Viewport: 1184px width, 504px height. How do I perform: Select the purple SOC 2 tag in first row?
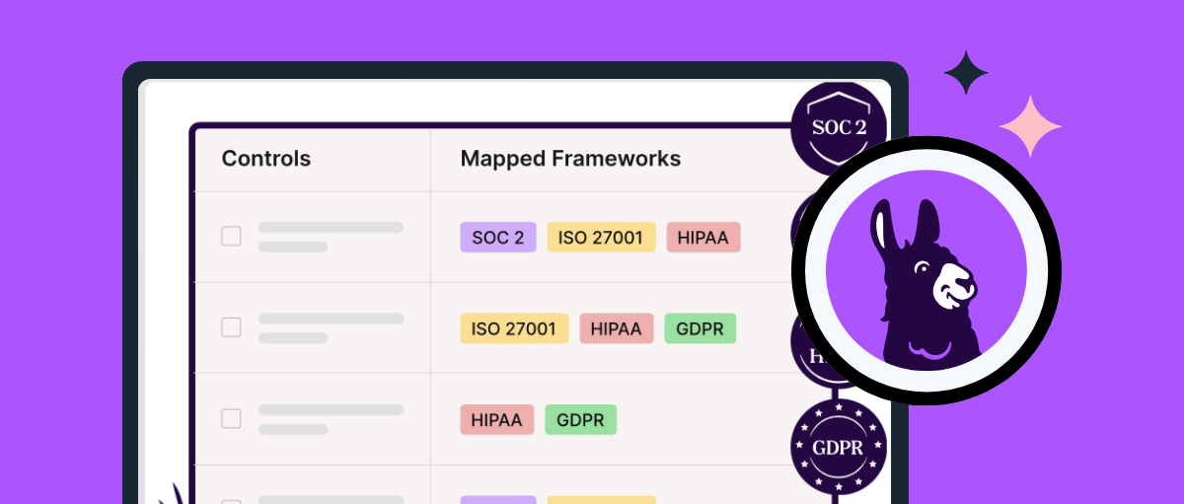click(x=497, y=238)
